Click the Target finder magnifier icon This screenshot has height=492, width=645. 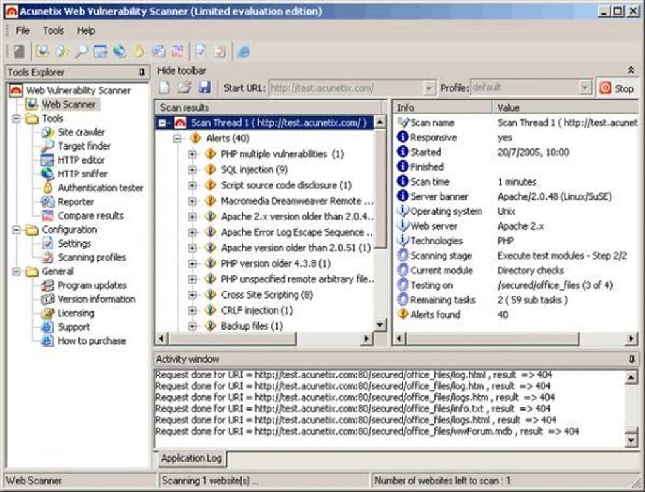48,146
